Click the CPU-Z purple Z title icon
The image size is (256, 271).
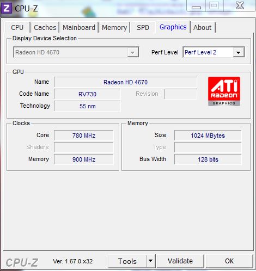7,8
